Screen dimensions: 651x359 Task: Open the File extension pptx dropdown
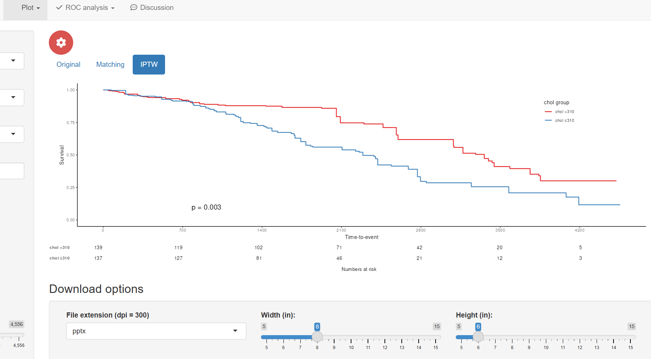pos(156,331)
